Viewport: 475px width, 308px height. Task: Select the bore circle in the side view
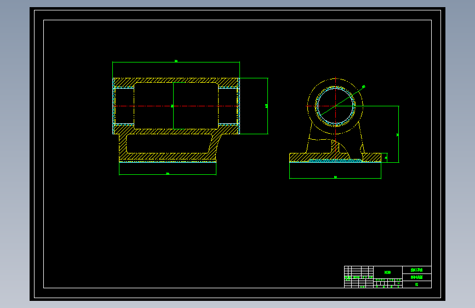pos(335,106)
